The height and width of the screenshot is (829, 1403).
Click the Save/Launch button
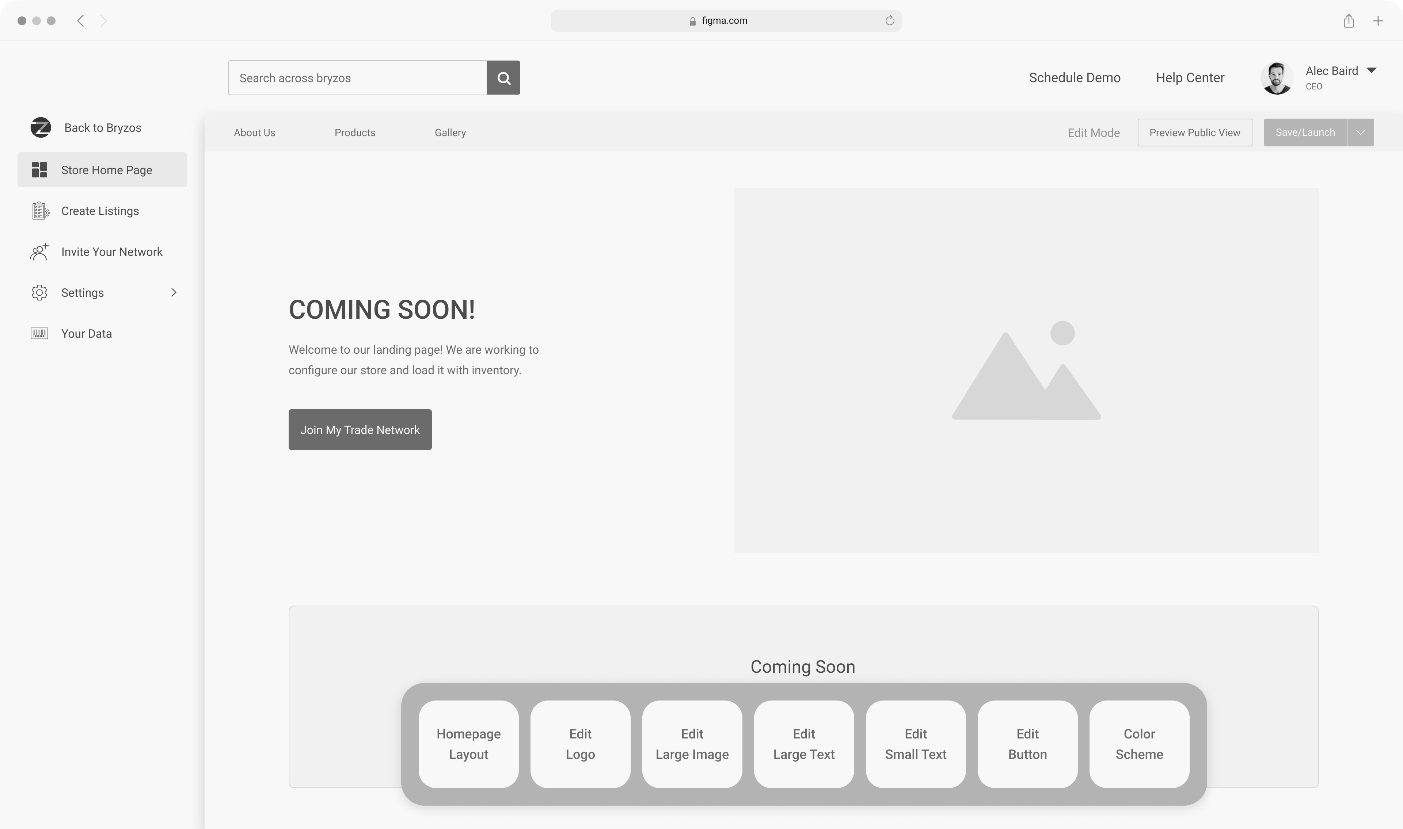tap(1305, 133)
